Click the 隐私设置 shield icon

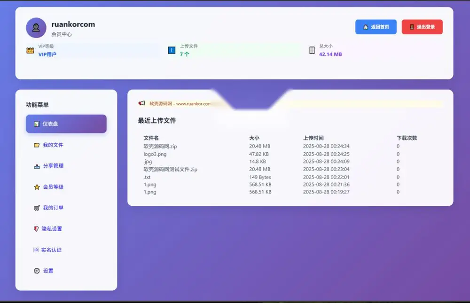tap(36, 229)
